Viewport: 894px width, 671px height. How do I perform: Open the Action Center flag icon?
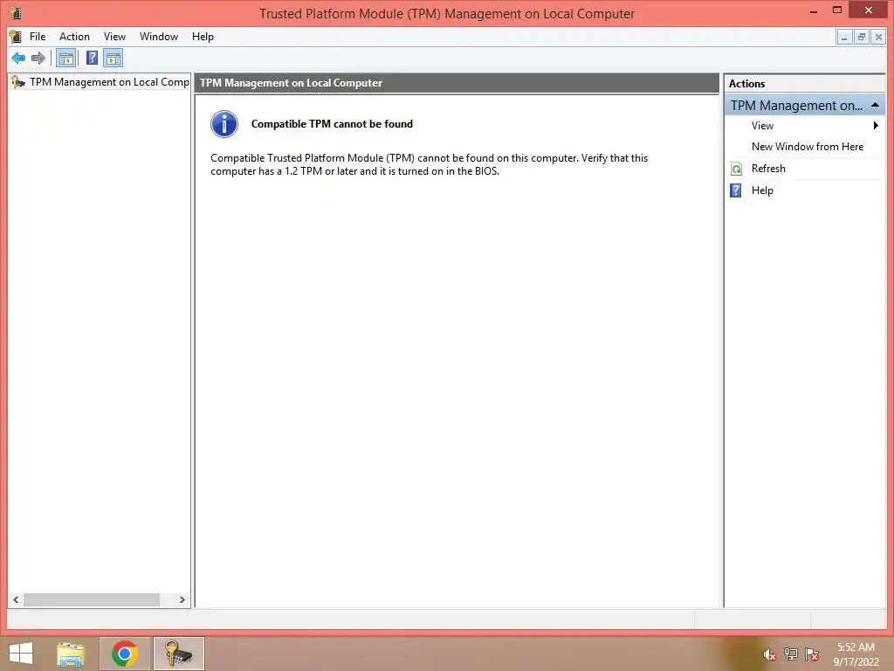coord(812,654)
